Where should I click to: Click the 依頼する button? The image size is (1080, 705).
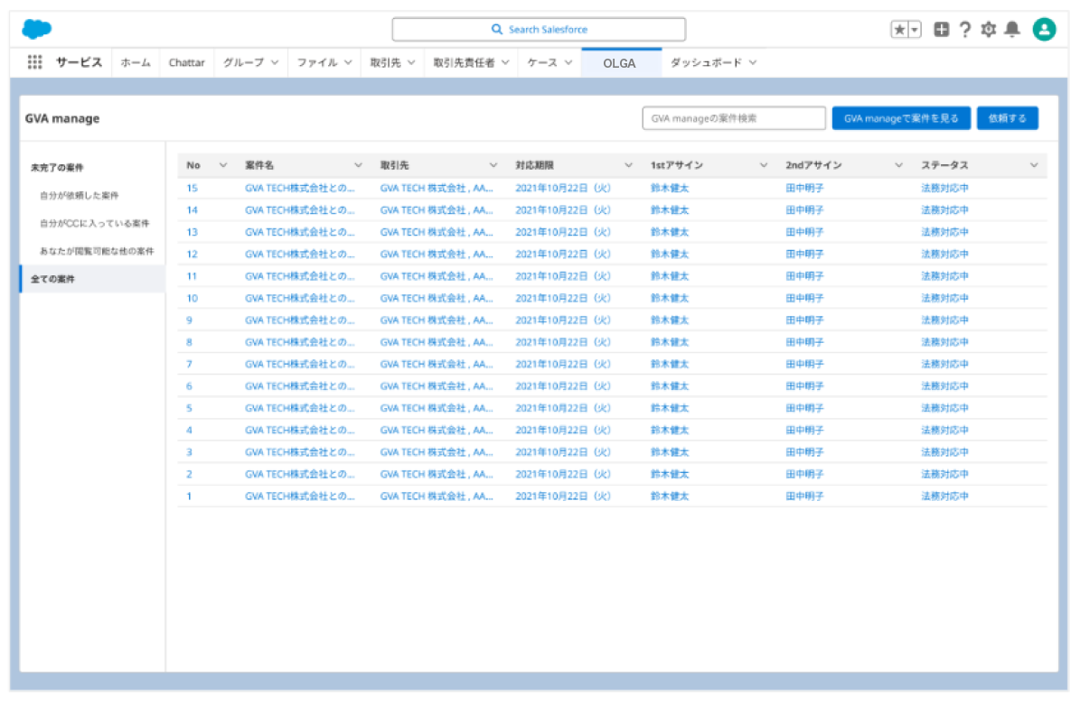tap(1007, 118)
